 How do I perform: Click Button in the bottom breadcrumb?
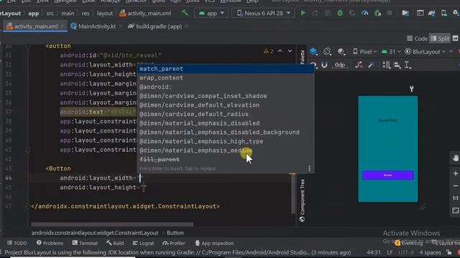pos(175,233)
